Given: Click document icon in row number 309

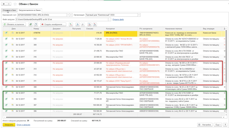Looking at the screenshot, I should pyautogui.click(x=13, y=45).
